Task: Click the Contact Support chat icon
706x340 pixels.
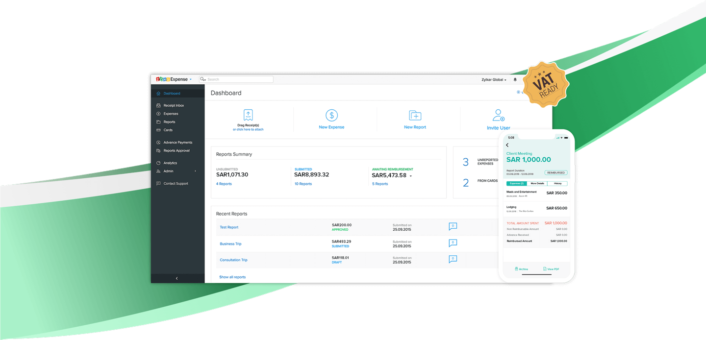Action: tap(158, 184)
